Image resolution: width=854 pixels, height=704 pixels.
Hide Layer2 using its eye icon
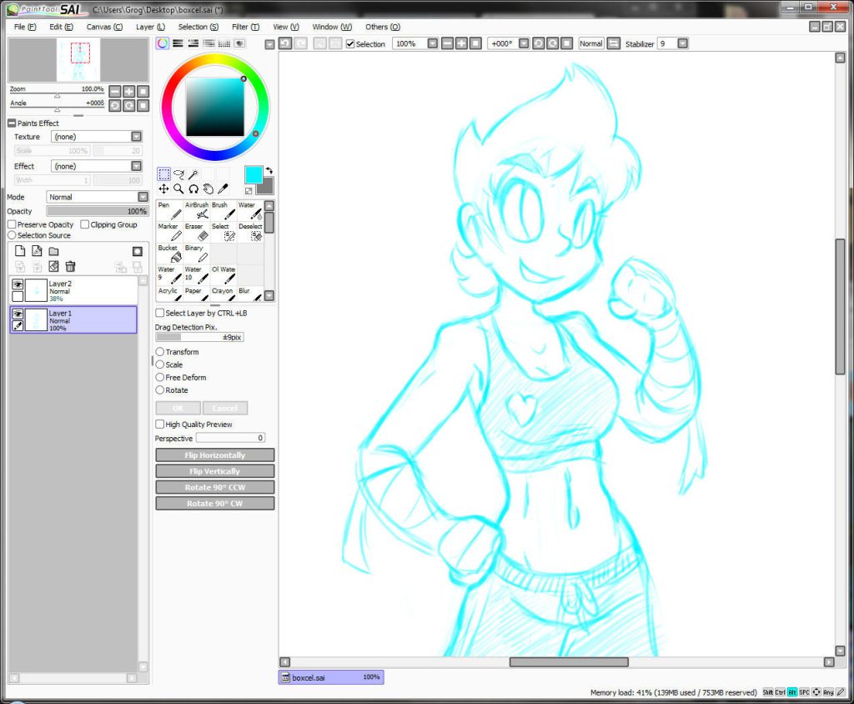pyautogui.click(x=18, y=284)
